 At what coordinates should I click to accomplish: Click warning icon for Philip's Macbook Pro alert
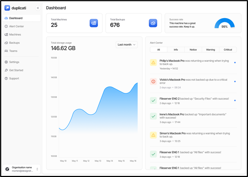tap(153, 63)
